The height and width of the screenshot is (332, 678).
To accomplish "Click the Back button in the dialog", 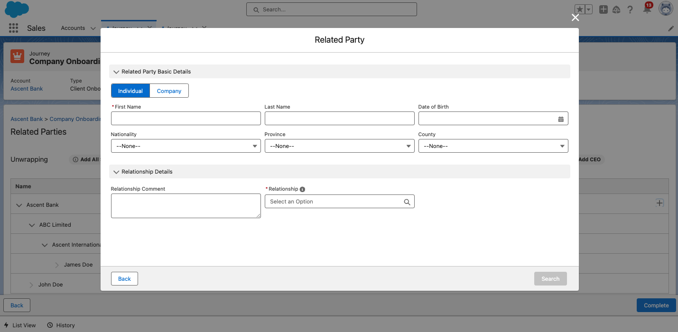I will point(124,279).
